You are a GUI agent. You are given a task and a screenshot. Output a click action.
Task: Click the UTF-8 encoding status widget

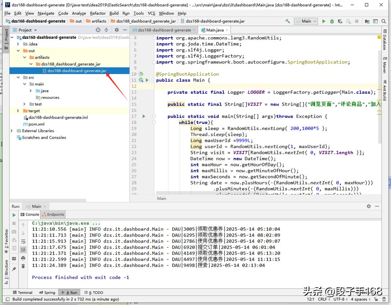pos(340,299)
